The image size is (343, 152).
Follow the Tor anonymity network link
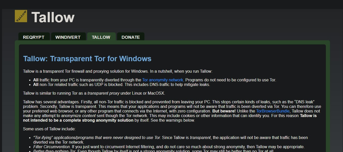click(163, 80)
